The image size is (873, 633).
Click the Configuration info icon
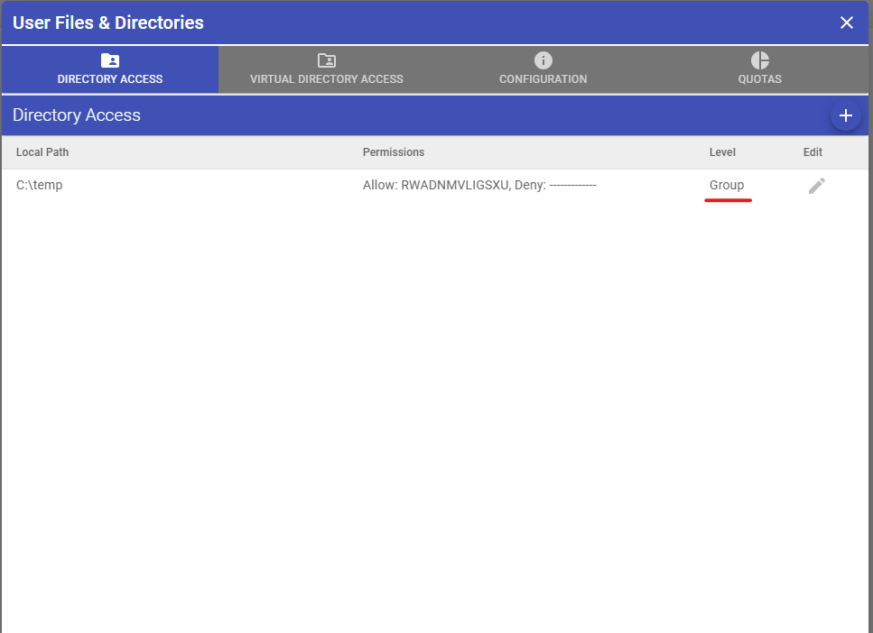click(x=543, y=59)
